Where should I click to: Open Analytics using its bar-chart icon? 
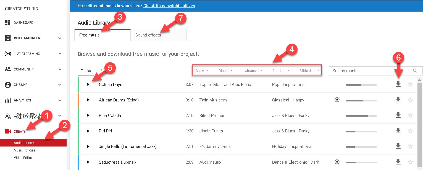coord(7,100)
